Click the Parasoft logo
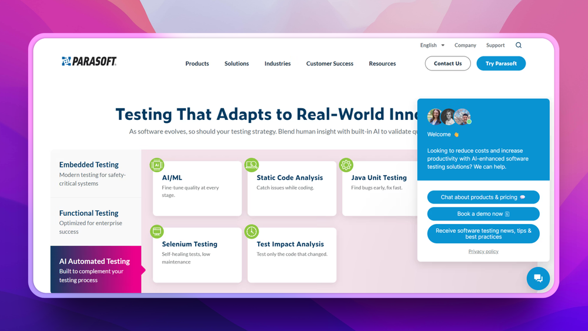Image resolution: width=588 pixels, height=331 pixels. 89,61
